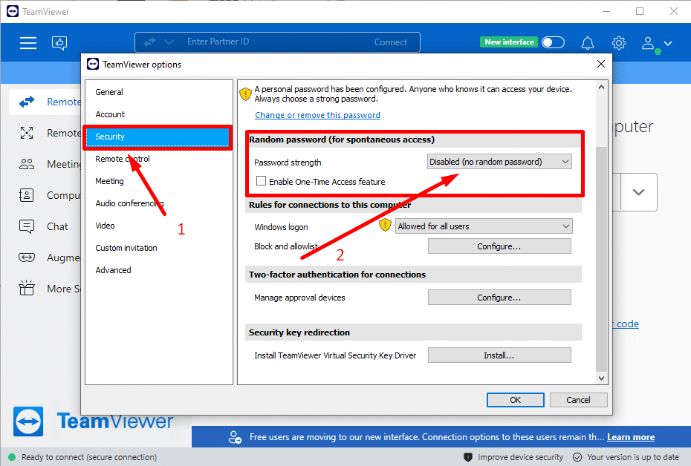Screen dimensions: 691x466
Task: Enable One-Time Access feature checkbox
Action: click(262, 181)
